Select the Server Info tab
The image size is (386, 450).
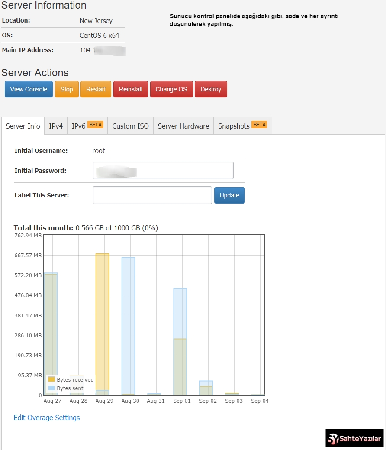tap(23, 126)
